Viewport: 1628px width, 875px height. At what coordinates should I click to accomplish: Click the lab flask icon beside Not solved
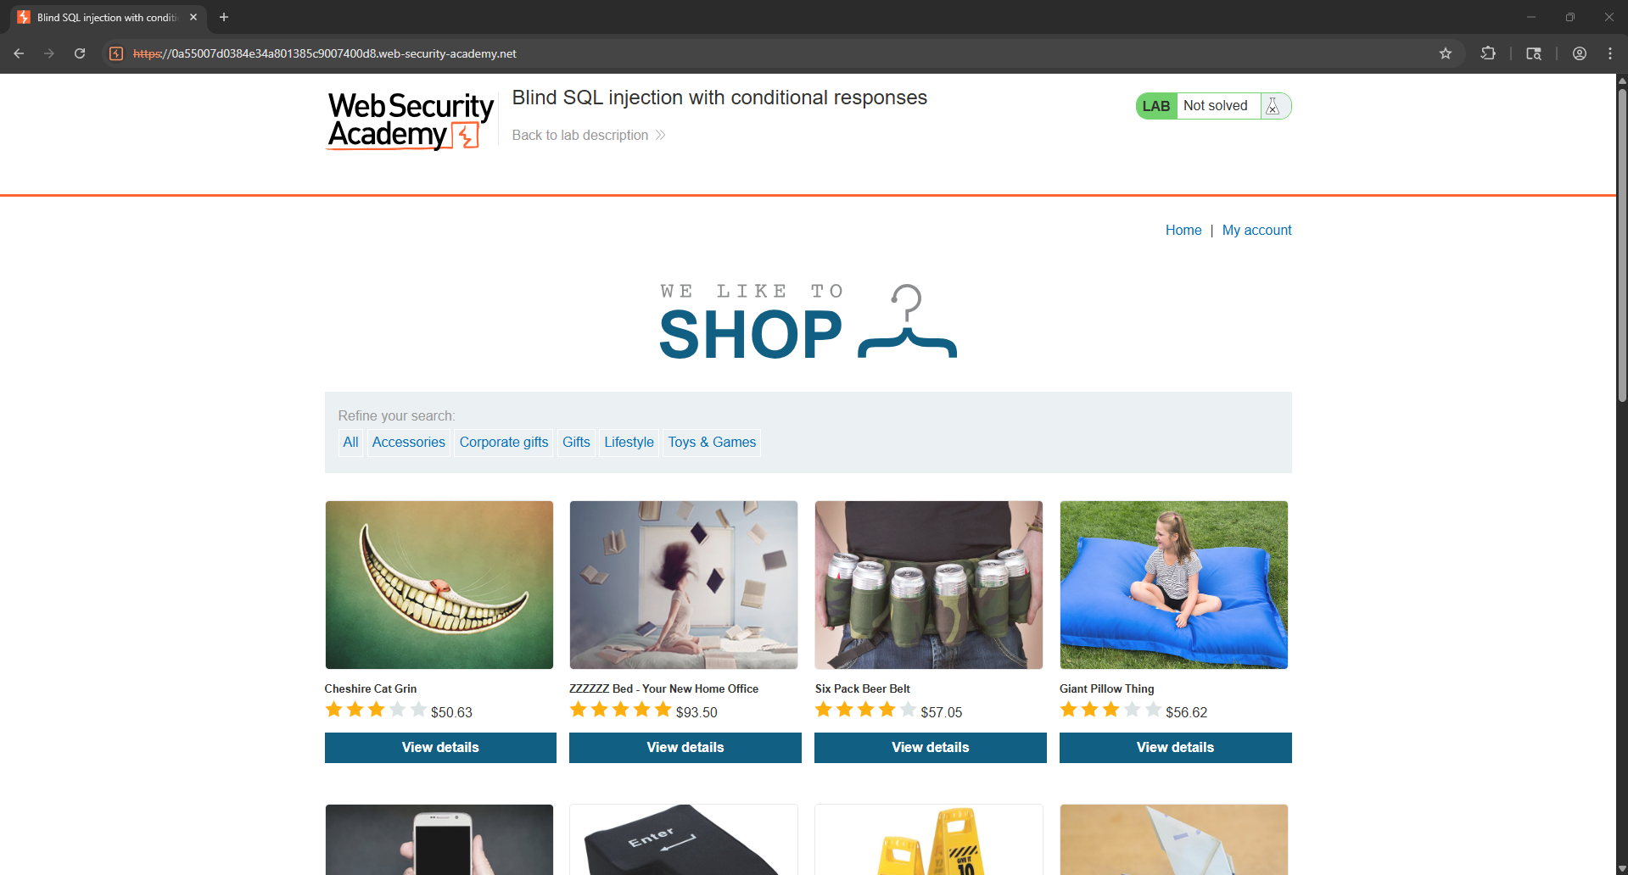pos(1273,106)
